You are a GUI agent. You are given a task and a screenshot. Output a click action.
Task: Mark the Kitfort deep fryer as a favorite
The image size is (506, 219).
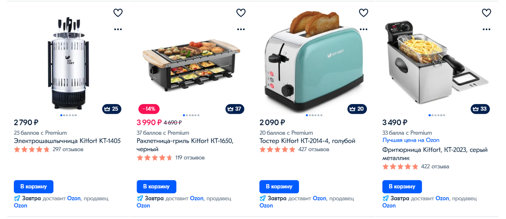[x=486, y=13]
